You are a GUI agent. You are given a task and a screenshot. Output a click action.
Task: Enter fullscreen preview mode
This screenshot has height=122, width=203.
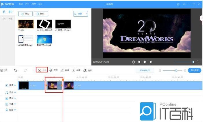tap(198, 62)
